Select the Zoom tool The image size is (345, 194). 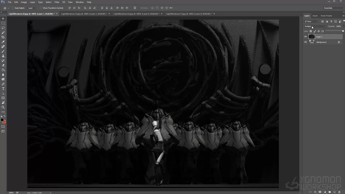3,107
